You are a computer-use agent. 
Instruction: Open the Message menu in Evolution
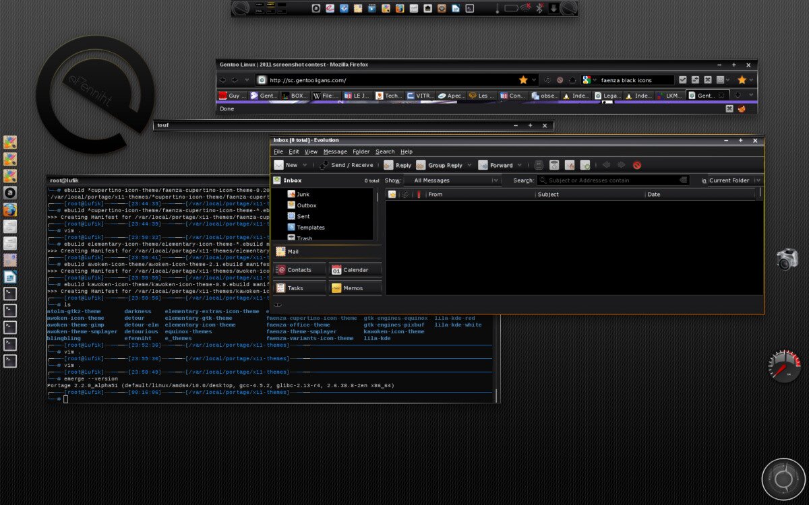coord(335,151)
